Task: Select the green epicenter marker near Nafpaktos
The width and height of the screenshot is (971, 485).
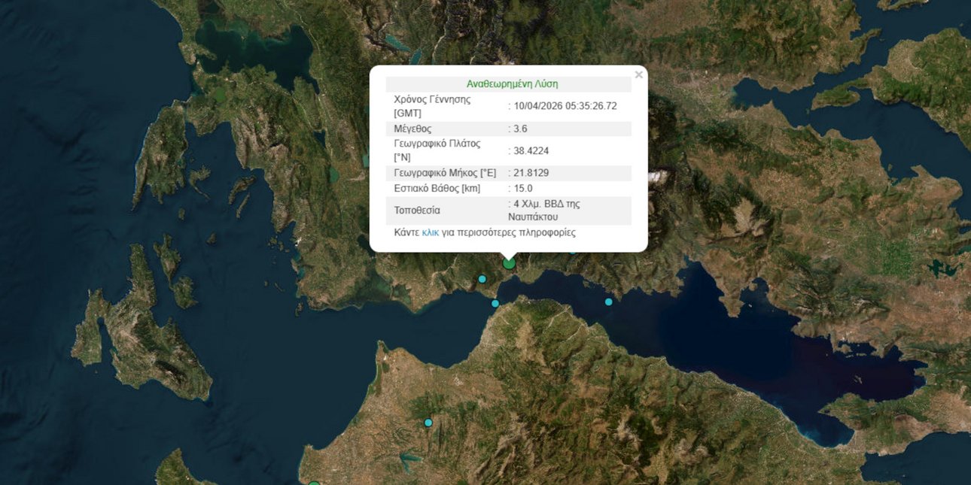Action: [x=509, y=265]
